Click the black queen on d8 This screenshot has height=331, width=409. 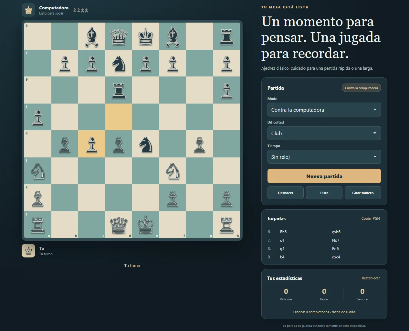coord(119,36)
